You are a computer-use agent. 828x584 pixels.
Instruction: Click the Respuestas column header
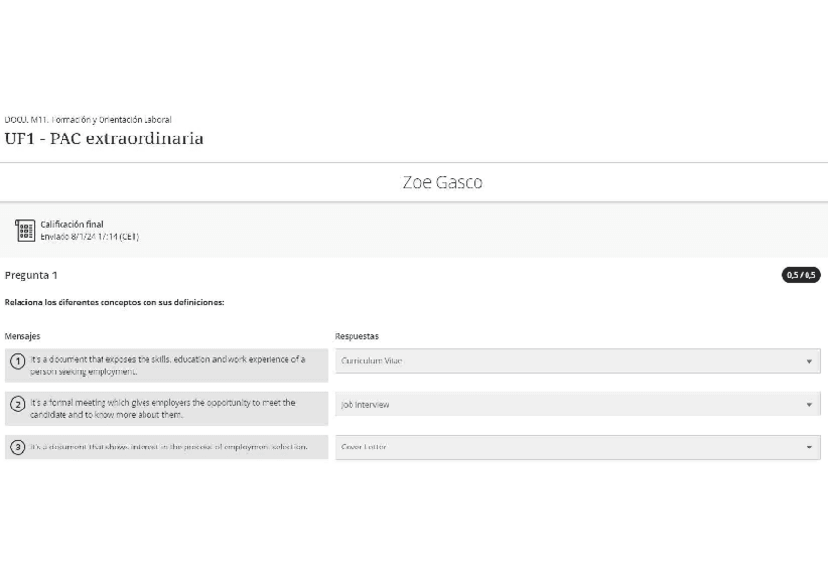[356, 336]
